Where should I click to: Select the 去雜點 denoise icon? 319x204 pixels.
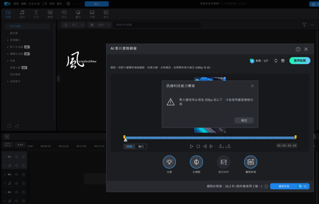196,162
